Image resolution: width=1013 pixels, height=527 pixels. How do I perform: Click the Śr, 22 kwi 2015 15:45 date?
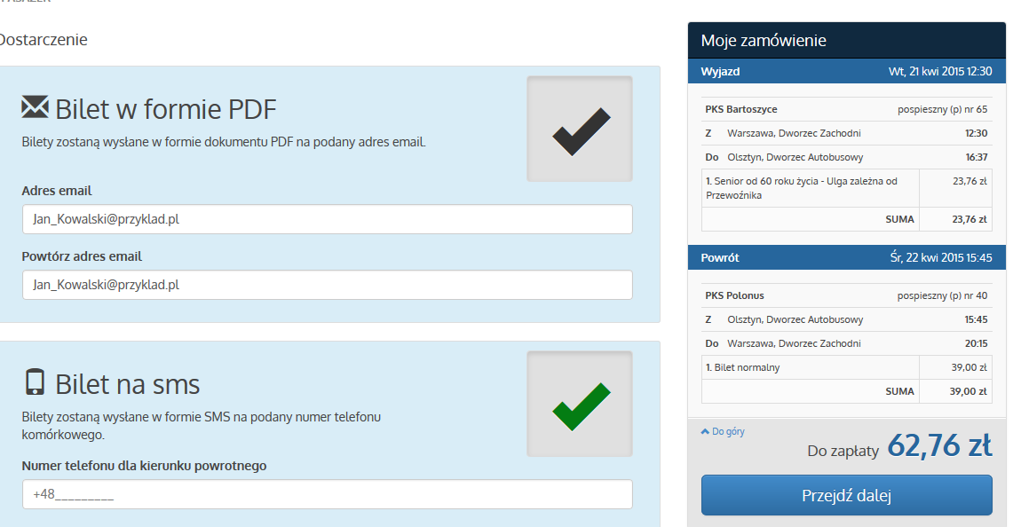point(941,257)
